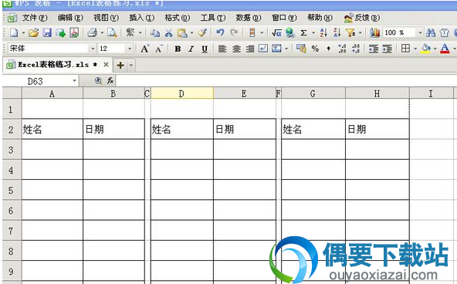Screen dimensions: 457x284
Task: Expand the zoom percentage dropdown
Action: (420, 32)
